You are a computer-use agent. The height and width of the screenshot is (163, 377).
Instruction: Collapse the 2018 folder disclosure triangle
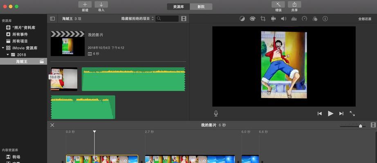point(8,55)
